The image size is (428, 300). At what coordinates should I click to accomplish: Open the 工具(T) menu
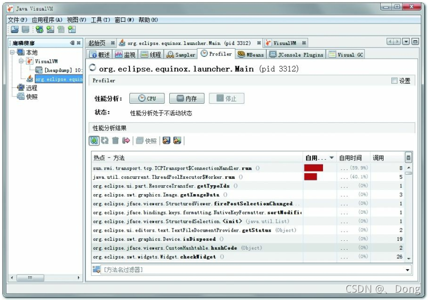(100, 20)
